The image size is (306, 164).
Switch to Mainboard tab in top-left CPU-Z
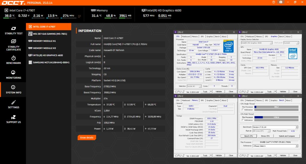186,37
